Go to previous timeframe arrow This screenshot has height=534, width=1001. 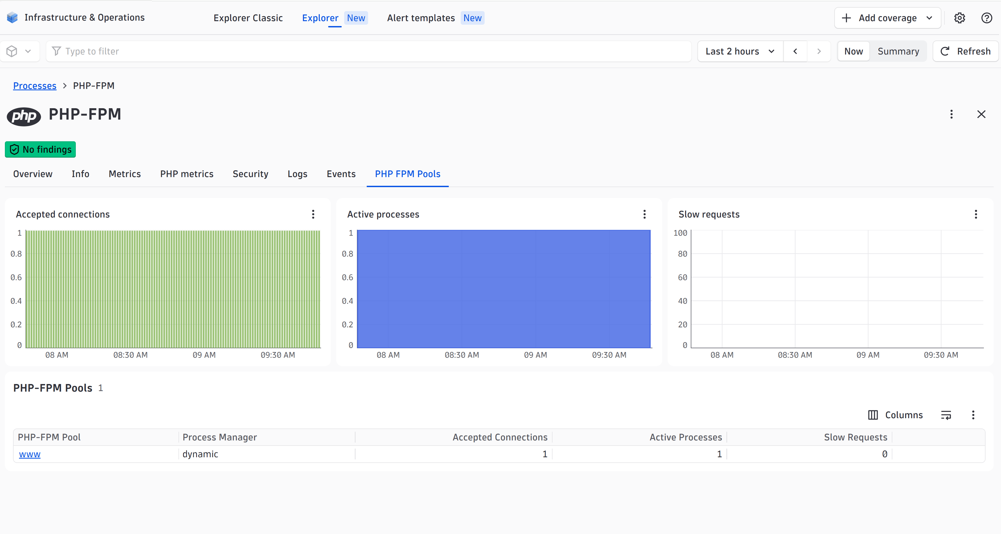795,51
